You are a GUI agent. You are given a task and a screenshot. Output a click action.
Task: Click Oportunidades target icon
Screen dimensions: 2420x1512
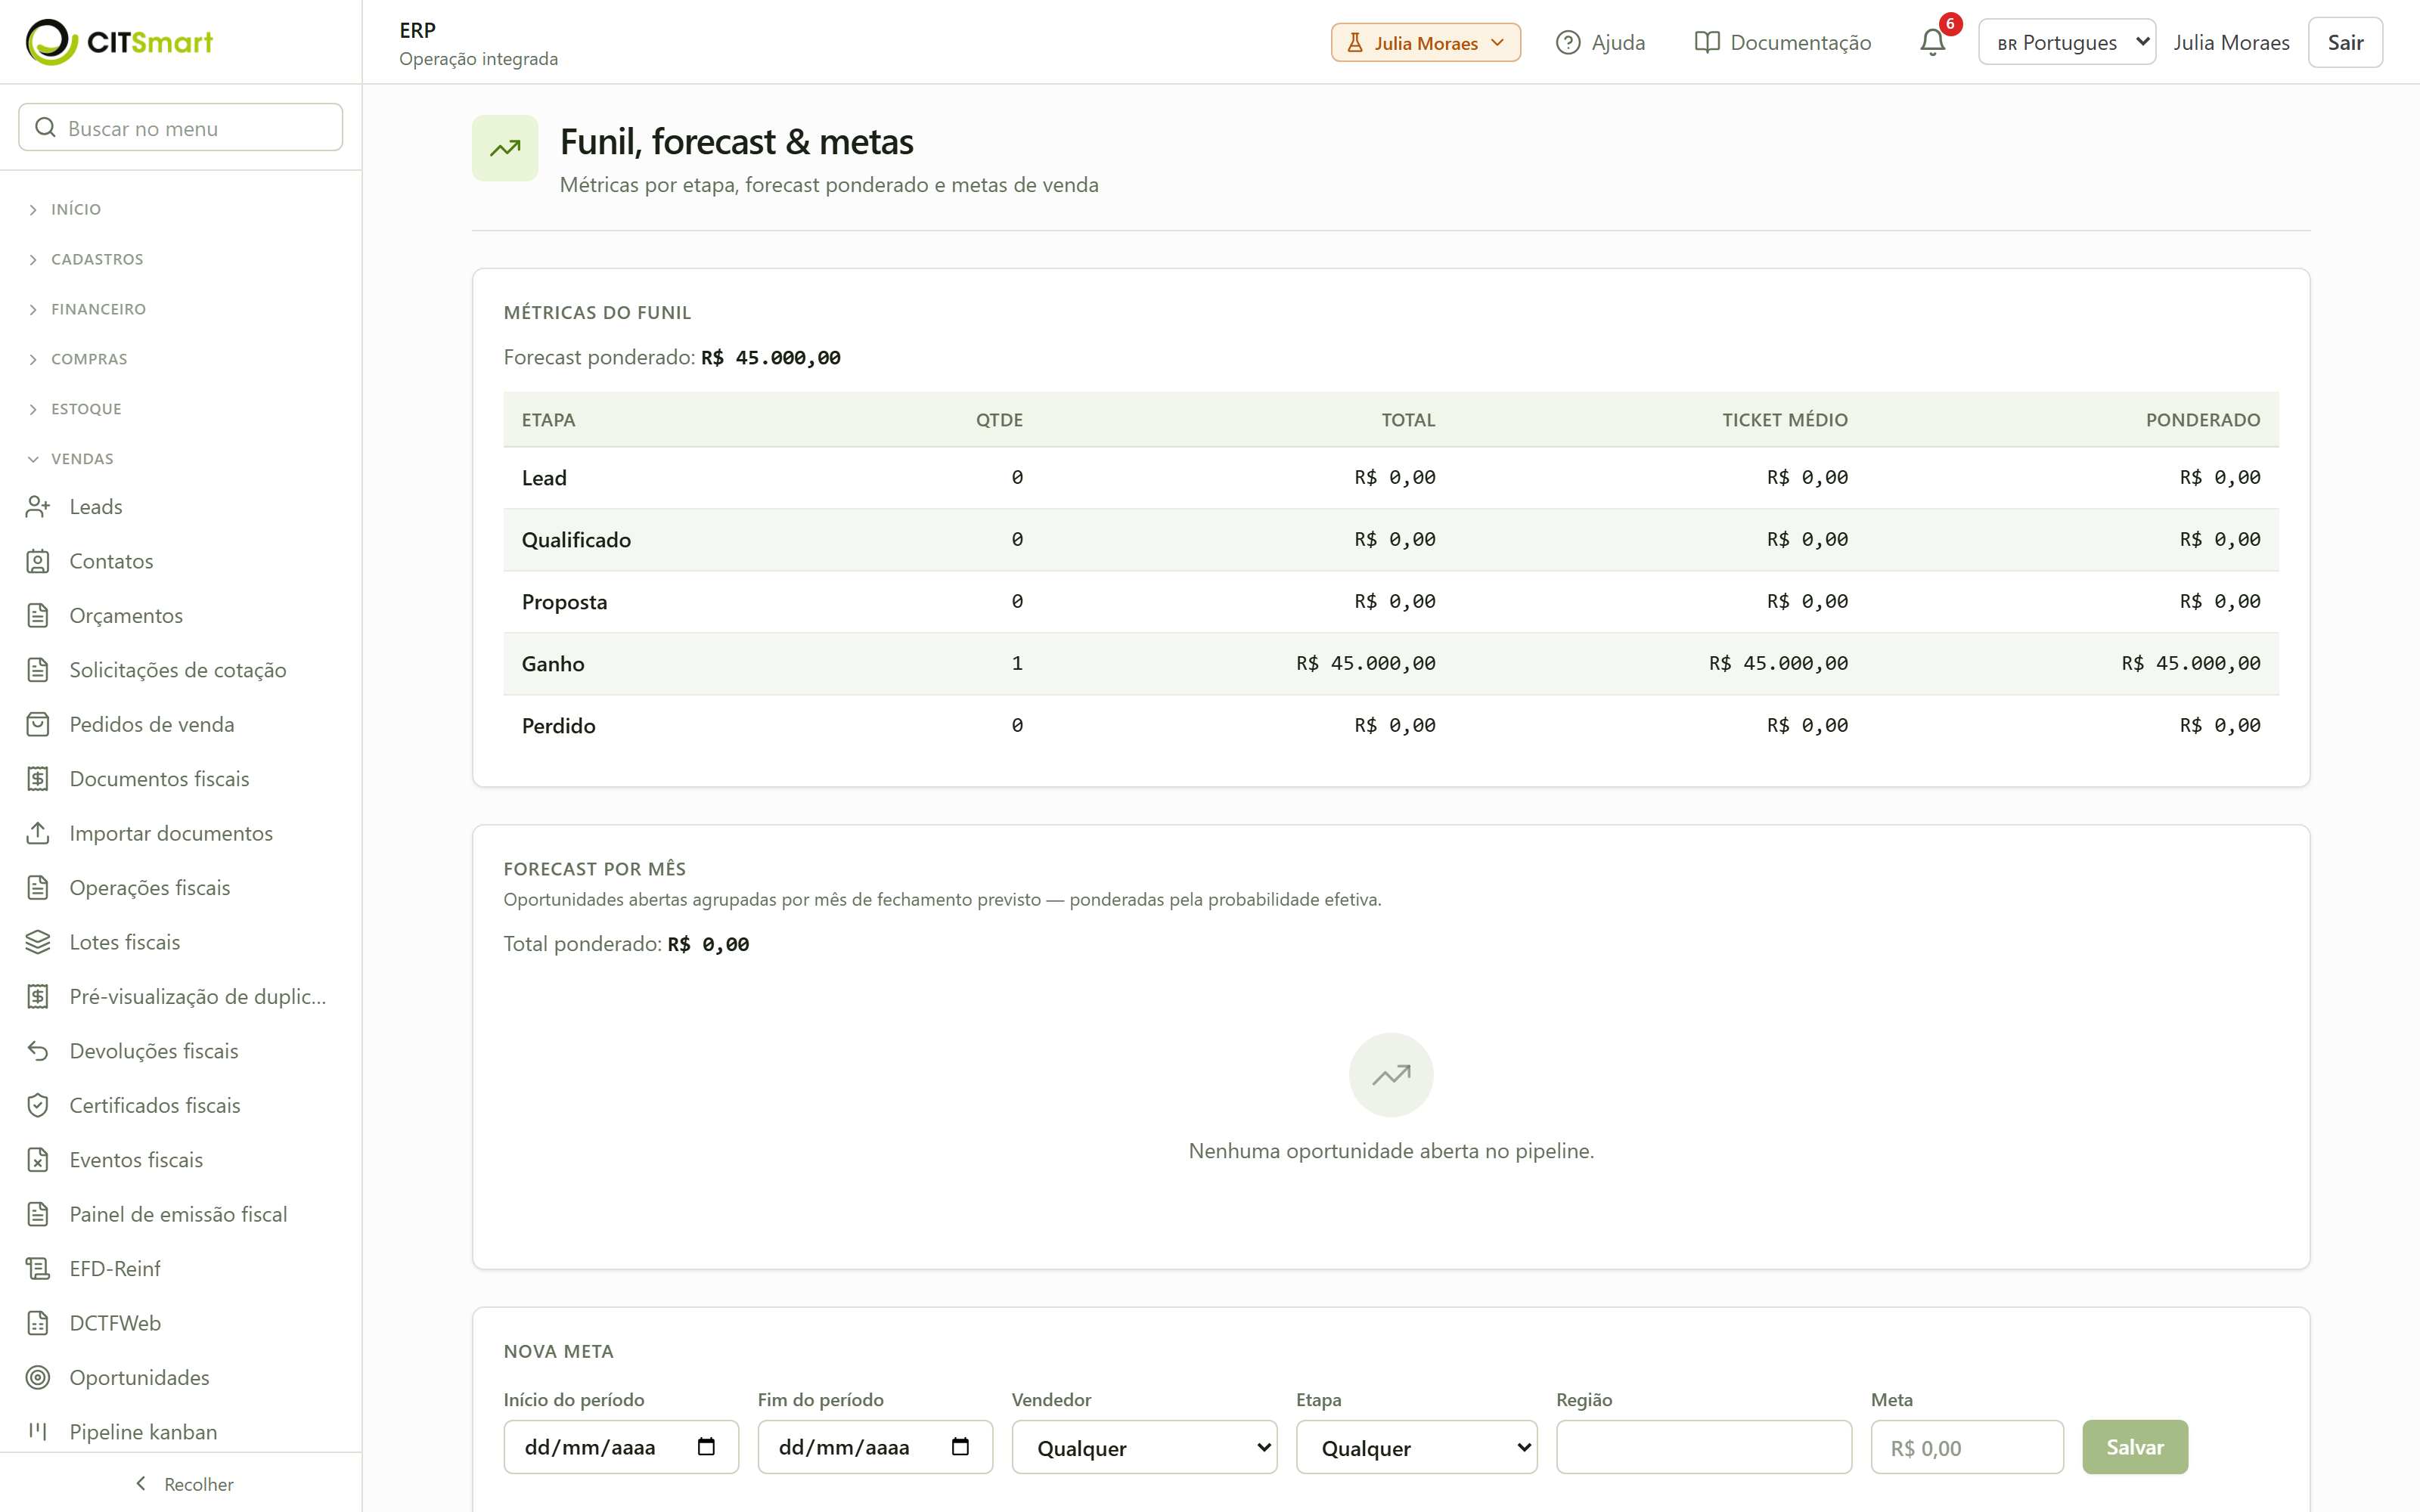38,1378
